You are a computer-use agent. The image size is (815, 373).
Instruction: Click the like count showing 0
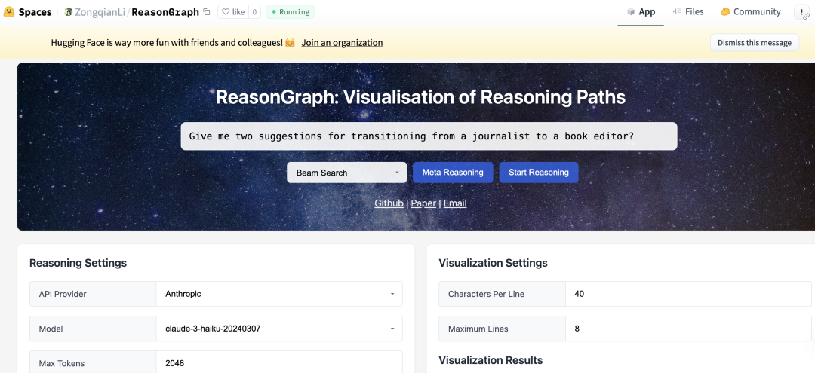point(254,11)
